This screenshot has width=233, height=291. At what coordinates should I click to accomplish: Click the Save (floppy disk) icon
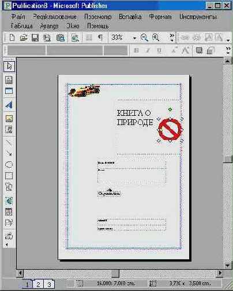(35, 37)
